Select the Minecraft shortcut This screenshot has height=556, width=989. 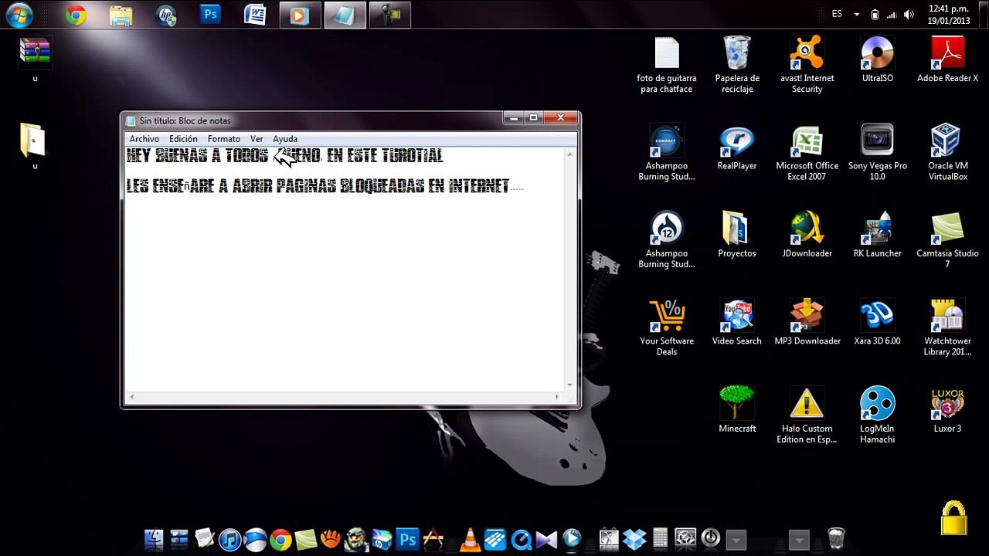coord(736,409)
